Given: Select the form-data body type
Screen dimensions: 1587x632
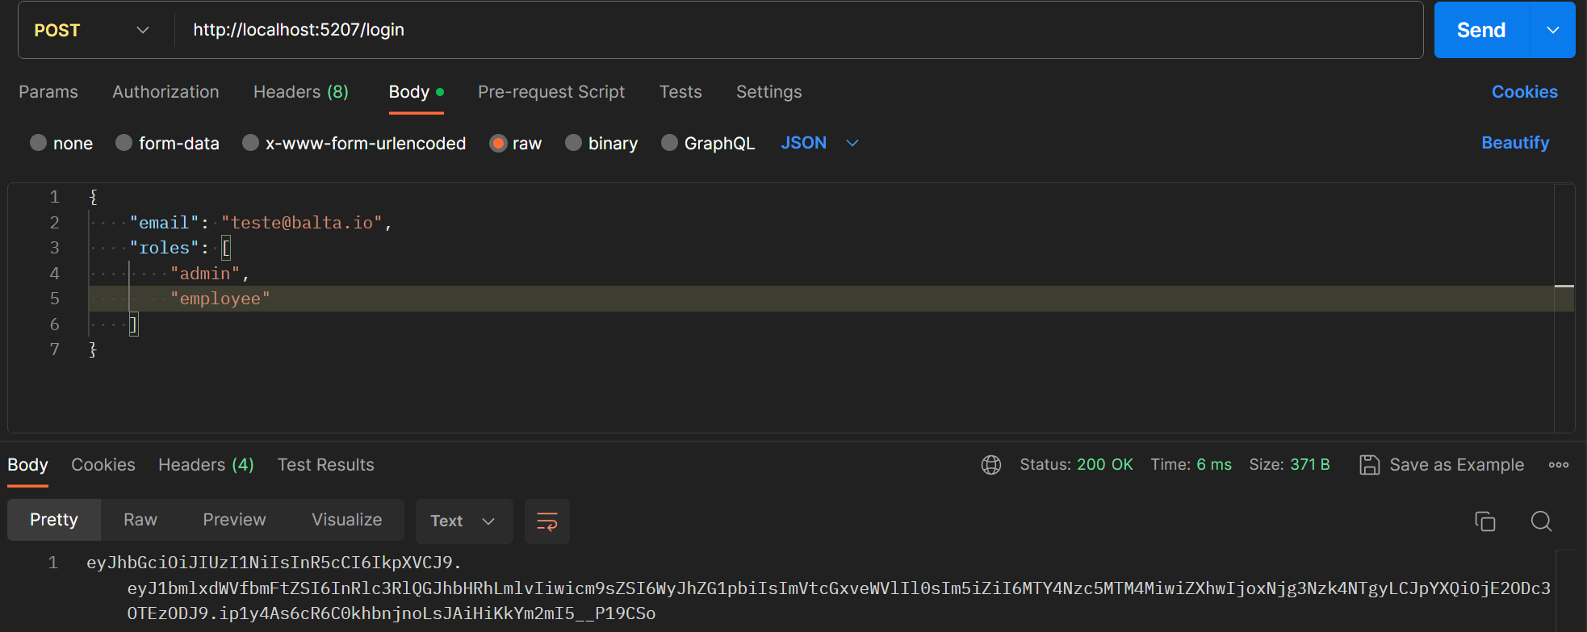Looking at the screenshot, I should click(x=124, y=143).
